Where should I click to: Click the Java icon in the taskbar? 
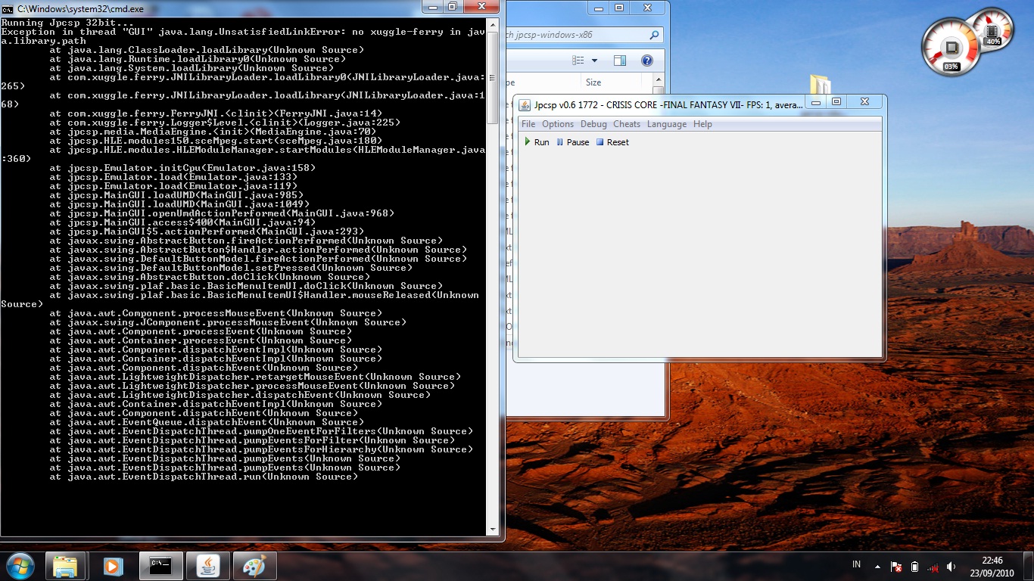tap(208, 566)
